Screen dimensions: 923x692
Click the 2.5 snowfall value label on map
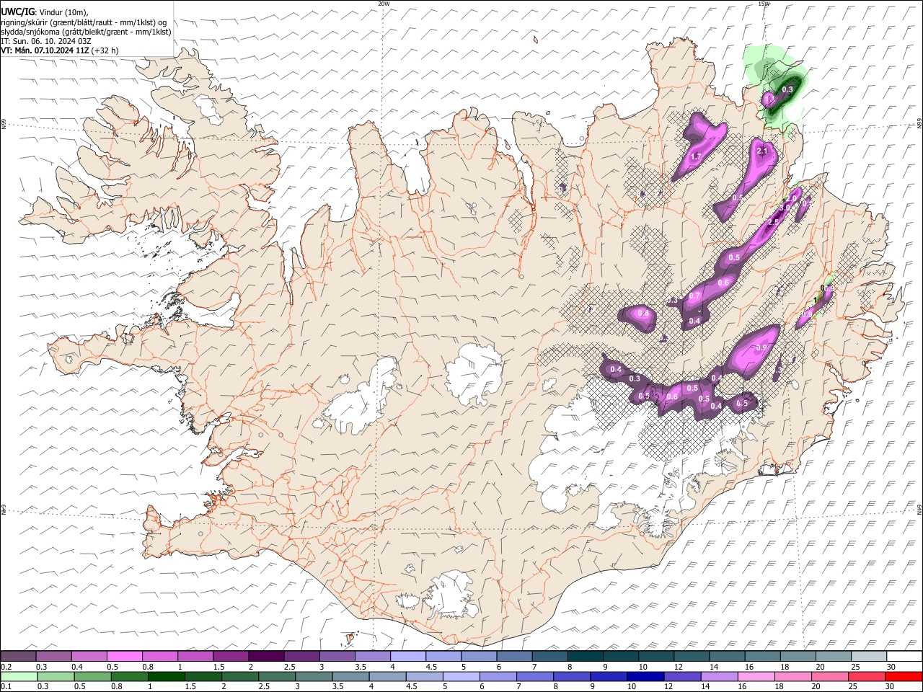click(774, 221)
